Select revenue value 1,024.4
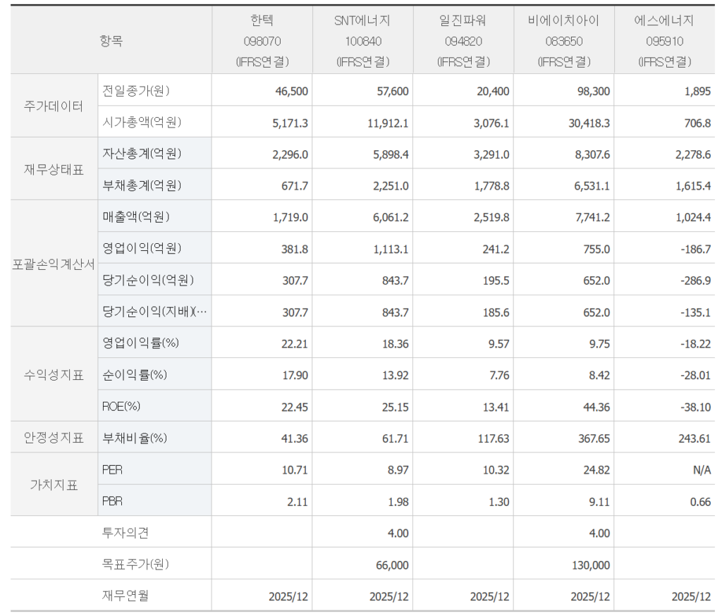 pos(693,217)
